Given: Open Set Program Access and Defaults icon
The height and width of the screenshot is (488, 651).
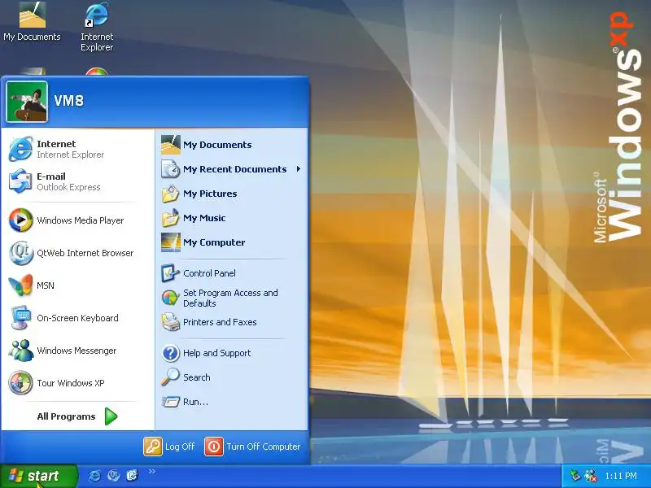Looking at the screenshot, I should pyautogui.click(x=171, y=298).
